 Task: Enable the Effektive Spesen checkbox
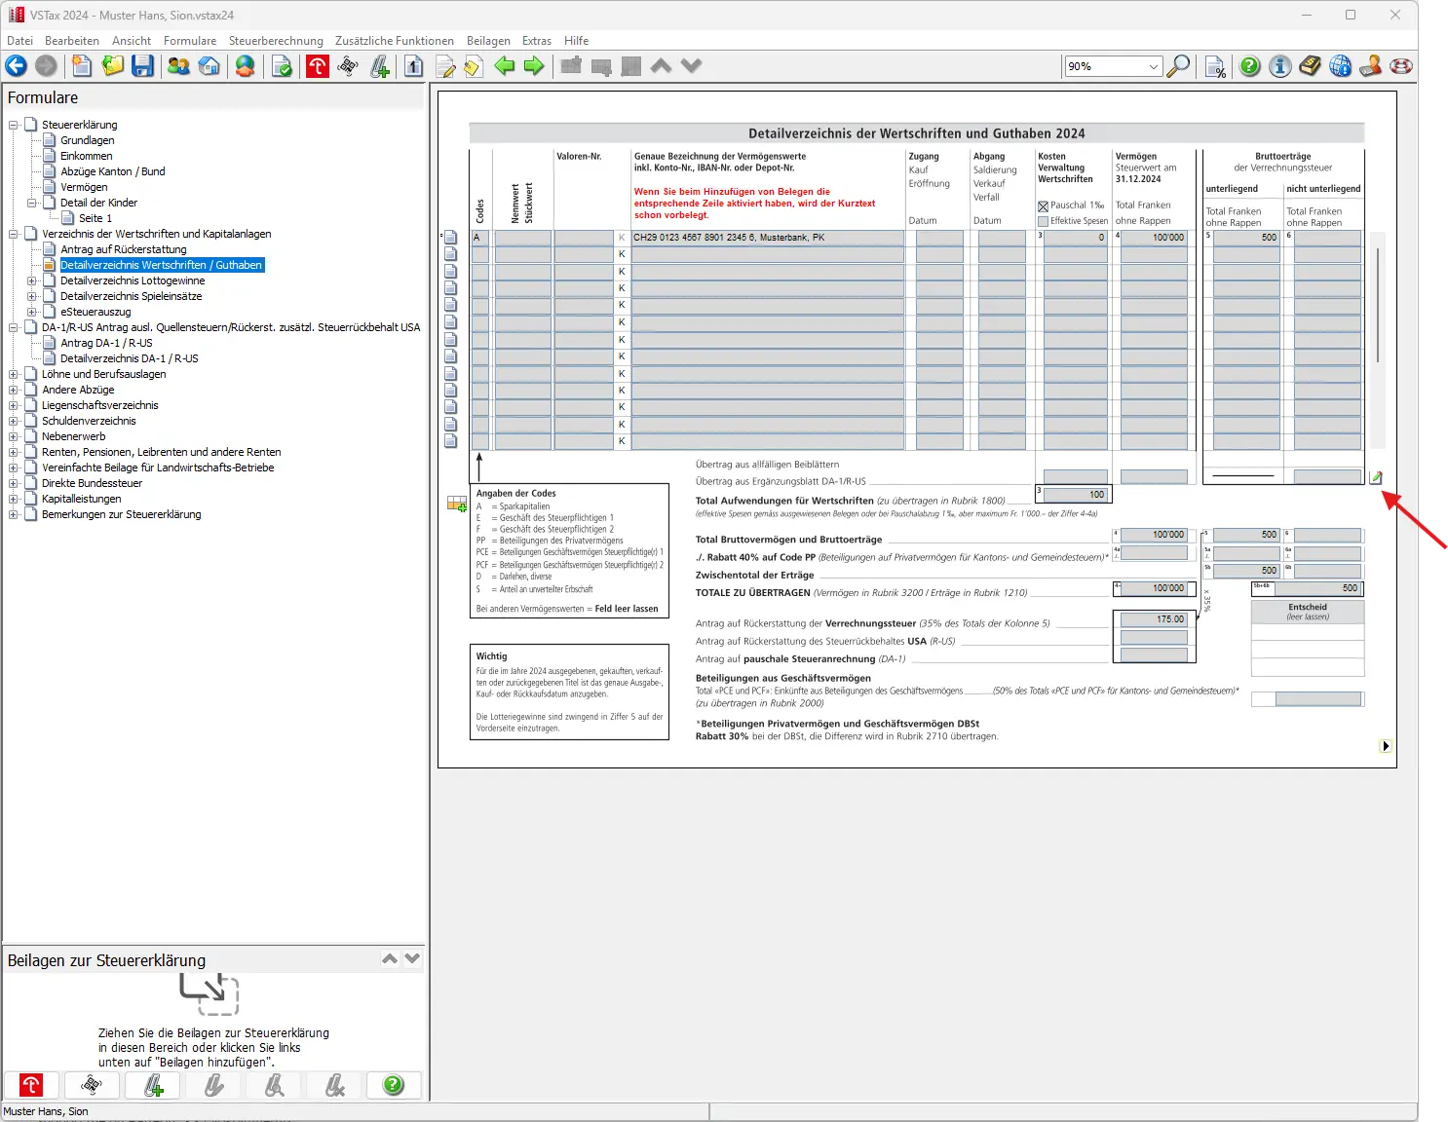(x=1043, y=221)
